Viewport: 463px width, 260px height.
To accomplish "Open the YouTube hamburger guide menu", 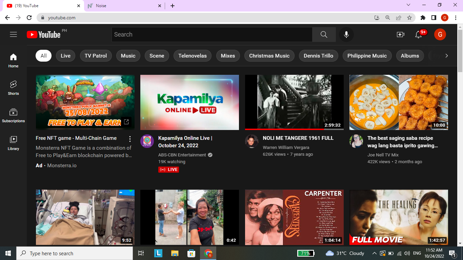I will click(14, 34).
